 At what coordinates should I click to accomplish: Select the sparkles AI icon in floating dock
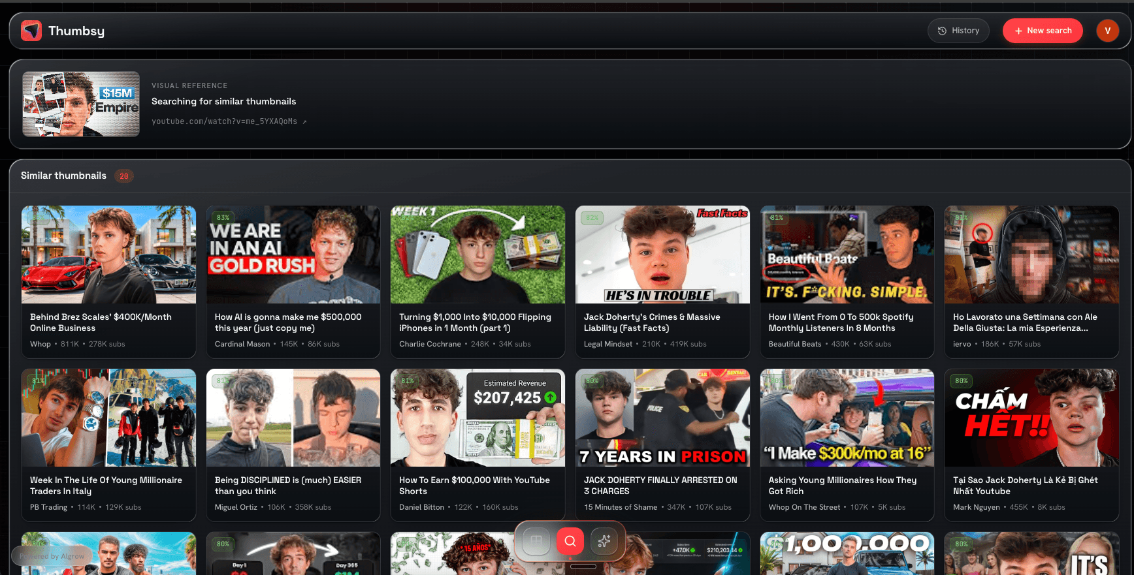(604, 540)
